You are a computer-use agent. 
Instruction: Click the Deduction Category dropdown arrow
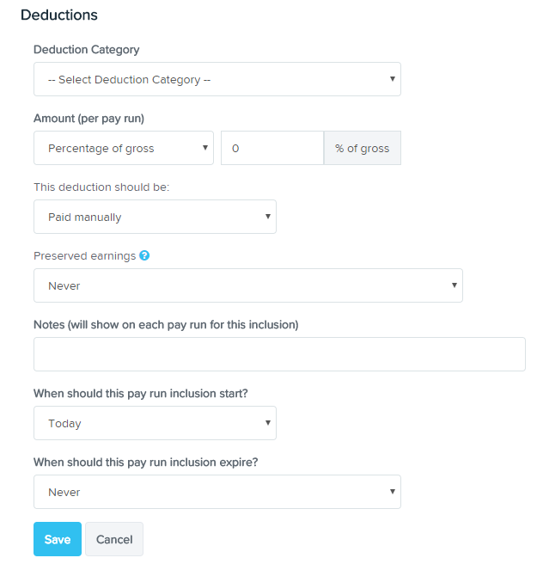(392, 79)
